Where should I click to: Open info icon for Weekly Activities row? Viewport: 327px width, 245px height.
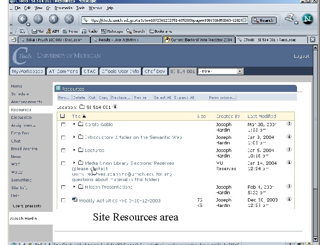(289, 199)
